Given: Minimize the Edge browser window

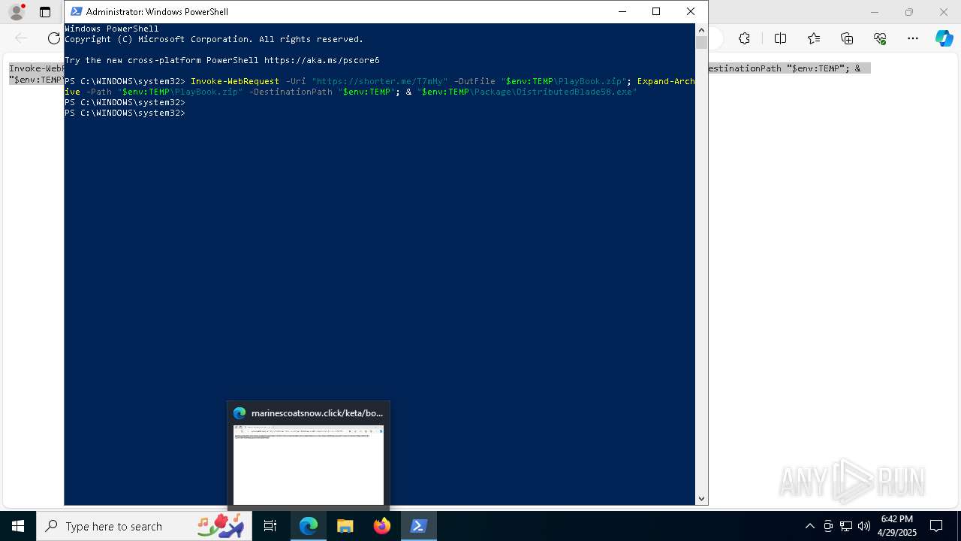Looking at the screenshot, I should (x=874, y=12).
